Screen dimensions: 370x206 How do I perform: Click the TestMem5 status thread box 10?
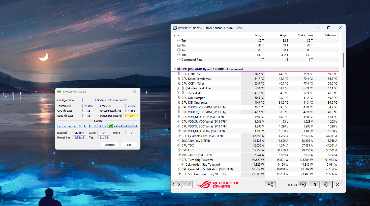[x=110, y=126]
